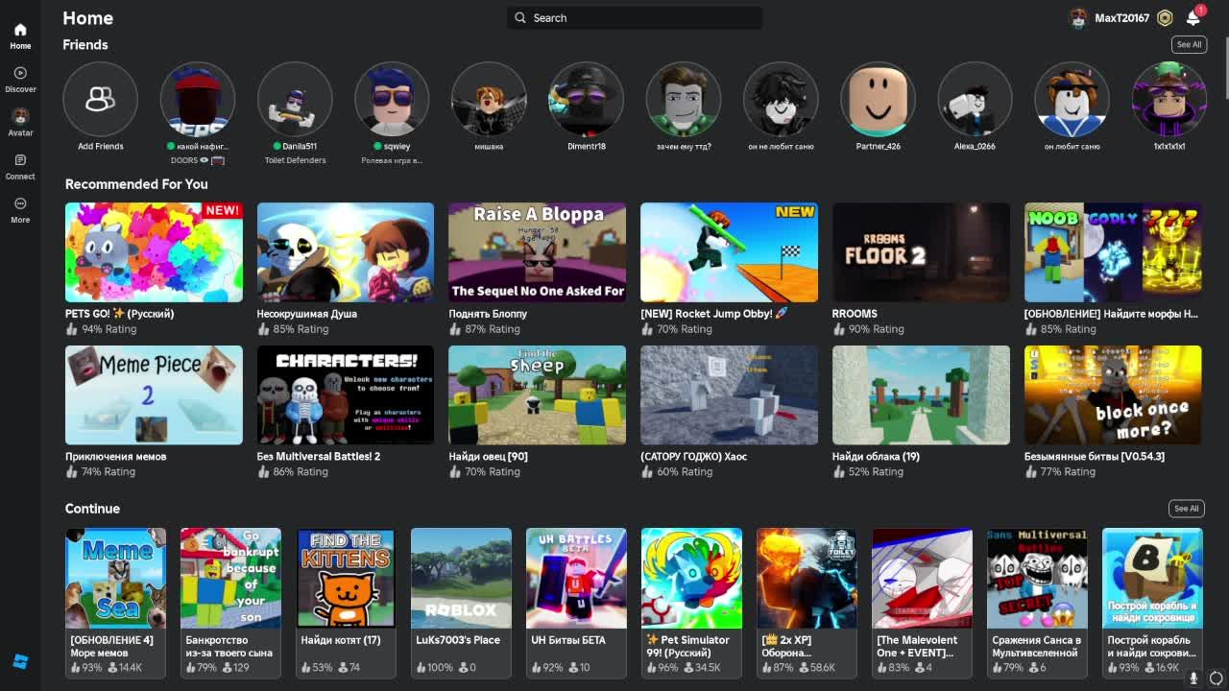
Task: Open friend Alexa_0266's avatar
Action: click(975, 99)
